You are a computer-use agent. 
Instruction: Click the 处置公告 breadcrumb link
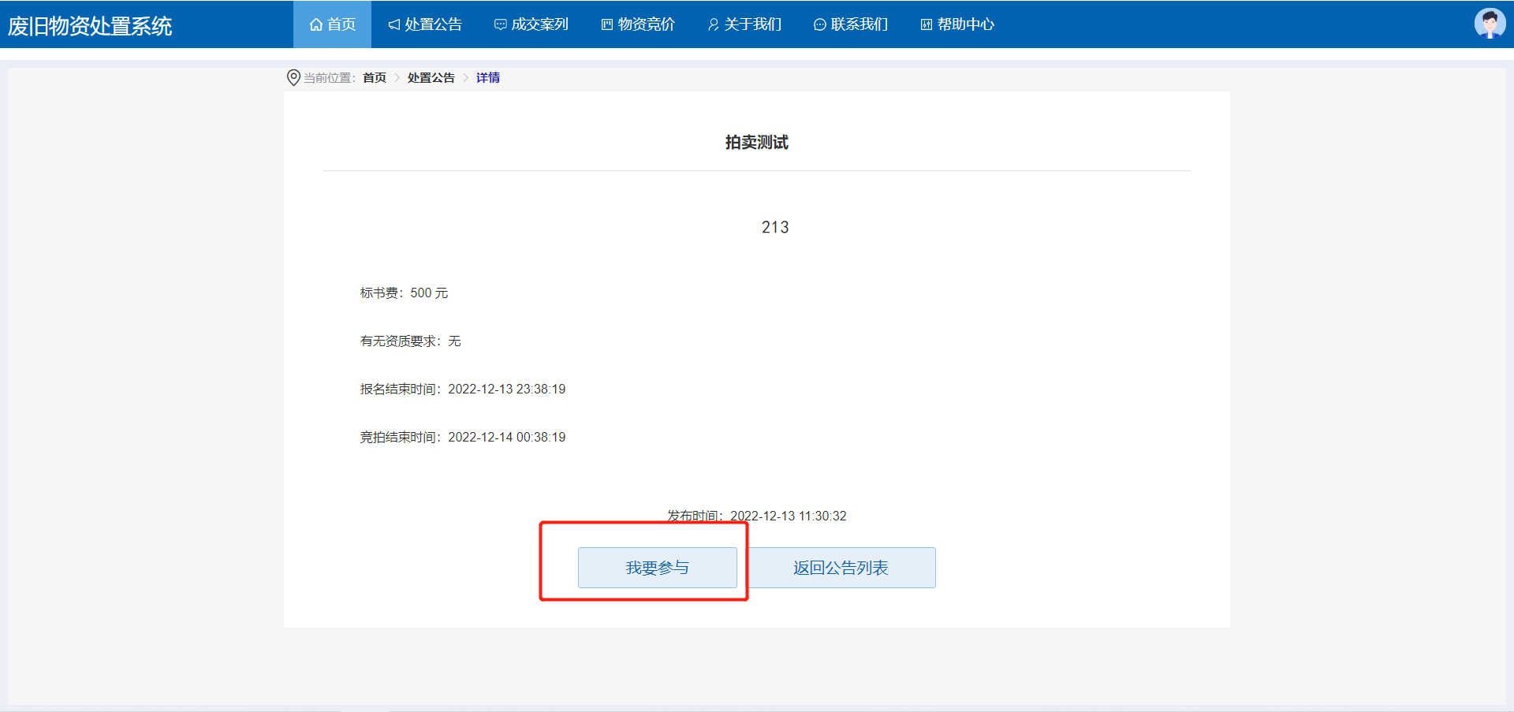click(x=431, y=77)
